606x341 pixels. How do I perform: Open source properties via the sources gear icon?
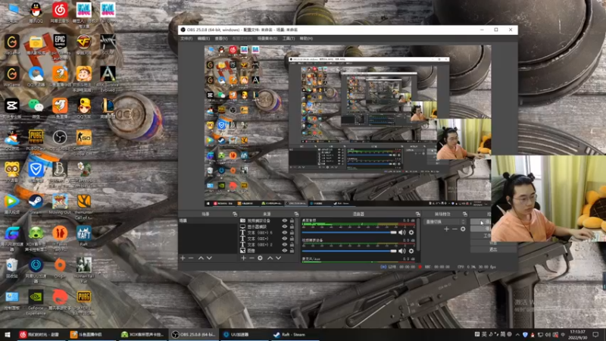pos(260,258)
